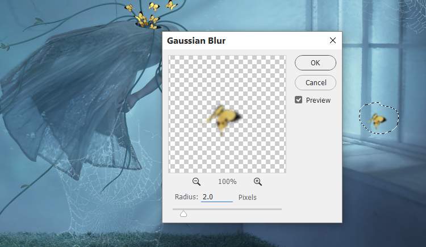Click the zoom out magnifier icon
This screenshot has height=247, width=426.
(197, 182)
